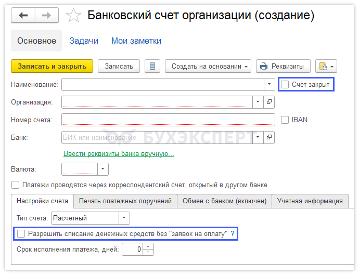This screenshot has height=275, width=359.
Task: Click the forward navigation arrow
Action: [x=46, y=16]
